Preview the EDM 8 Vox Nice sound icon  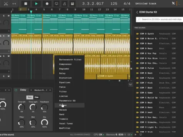click(138, 58)
